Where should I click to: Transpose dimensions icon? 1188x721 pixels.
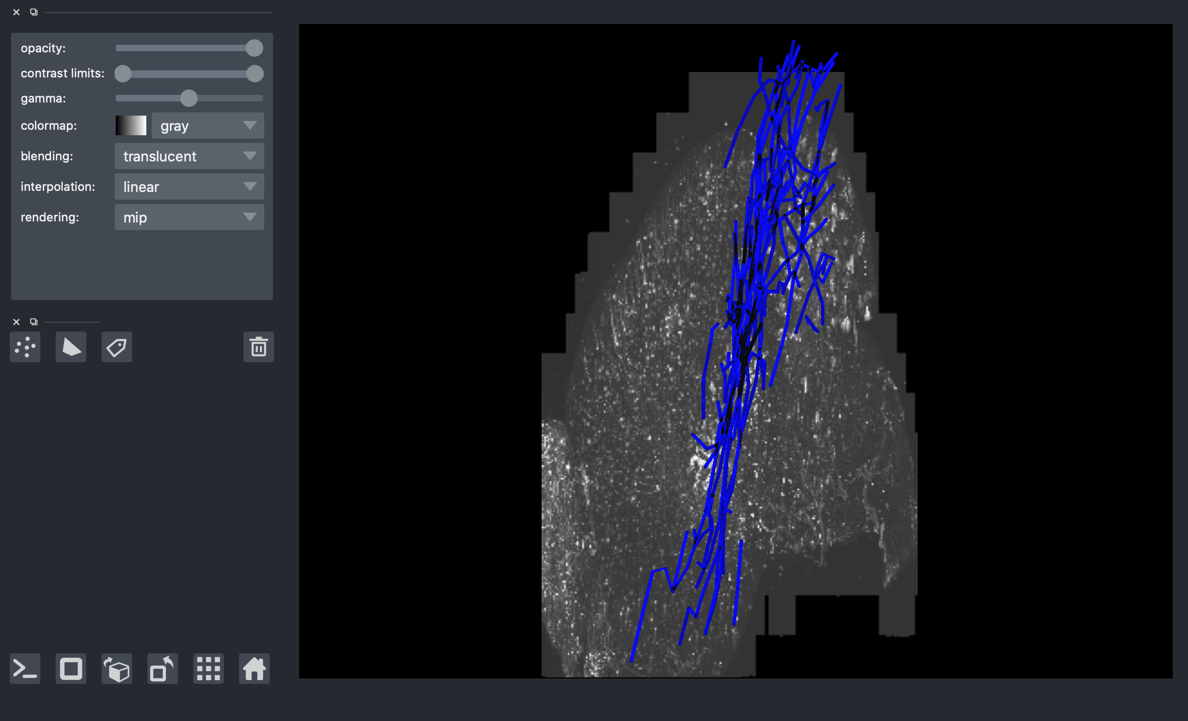pyautogui.click(x=163, y=669)
